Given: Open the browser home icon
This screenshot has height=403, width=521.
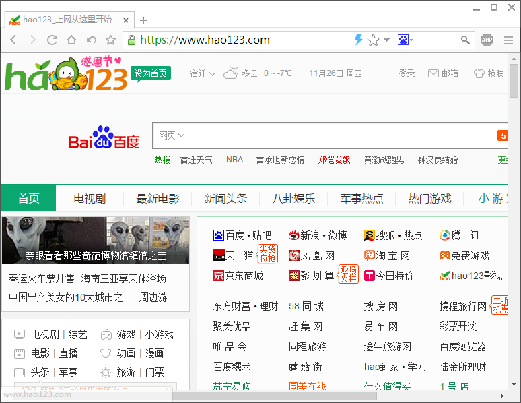Looking at the screenshot, I should click(x=72, y=40).
